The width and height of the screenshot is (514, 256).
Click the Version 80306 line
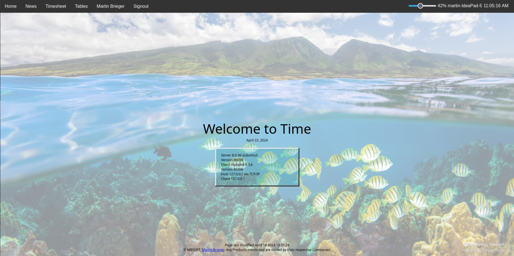(x=232, y=169)
